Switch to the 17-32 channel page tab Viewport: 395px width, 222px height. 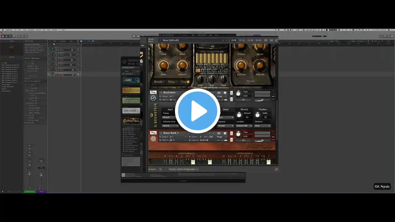pos(242,40)
